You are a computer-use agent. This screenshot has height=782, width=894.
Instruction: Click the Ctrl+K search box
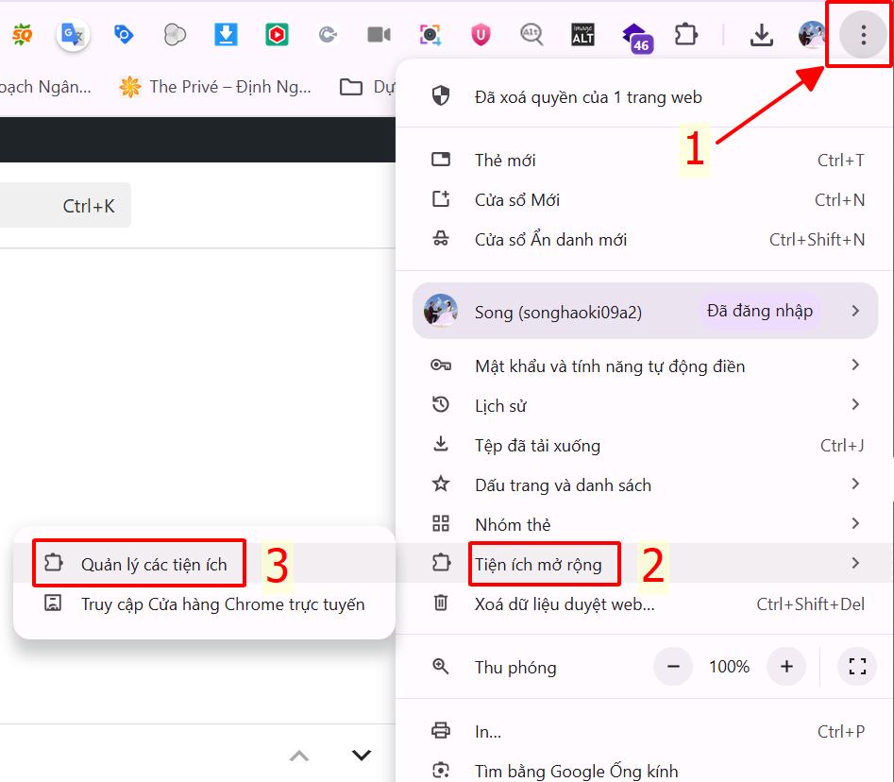[x=65, y=205]
